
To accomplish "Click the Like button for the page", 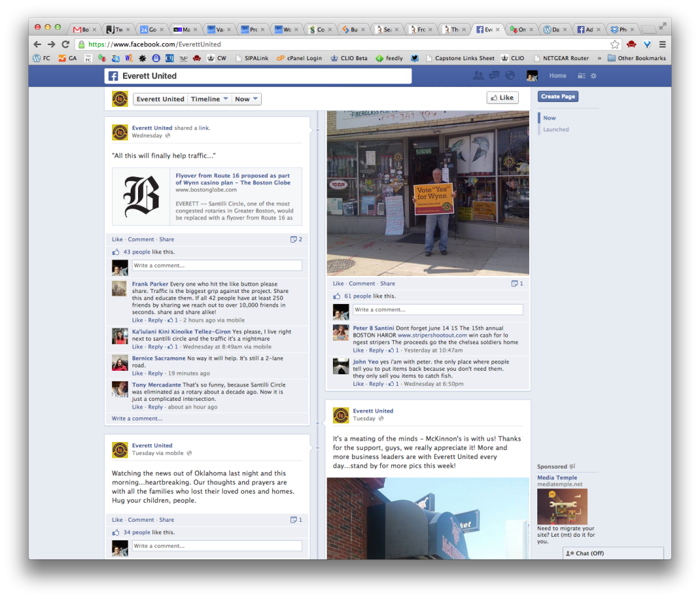I will tap(502, 98).
